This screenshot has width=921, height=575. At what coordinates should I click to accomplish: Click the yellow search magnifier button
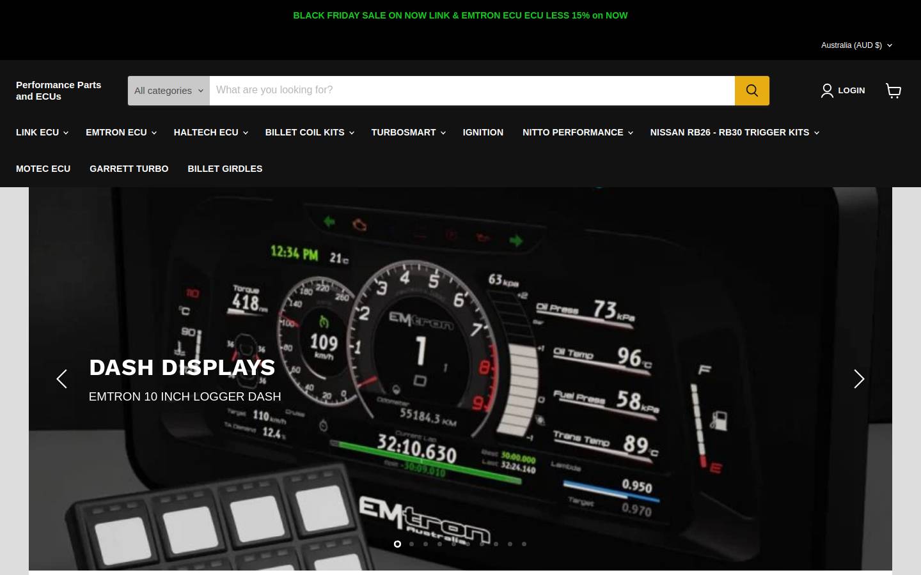752,91
